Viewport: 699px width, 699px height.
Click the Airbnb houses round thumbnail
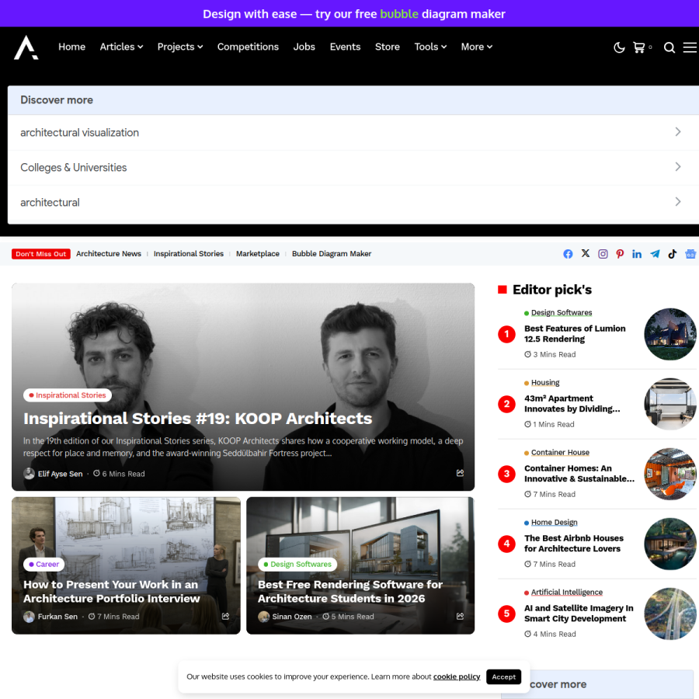670,544
